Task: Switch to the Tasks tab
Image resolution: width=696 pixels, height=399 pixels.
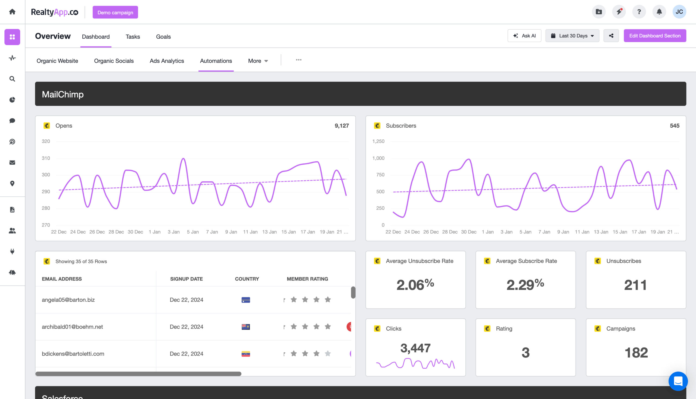Action: 133,37
